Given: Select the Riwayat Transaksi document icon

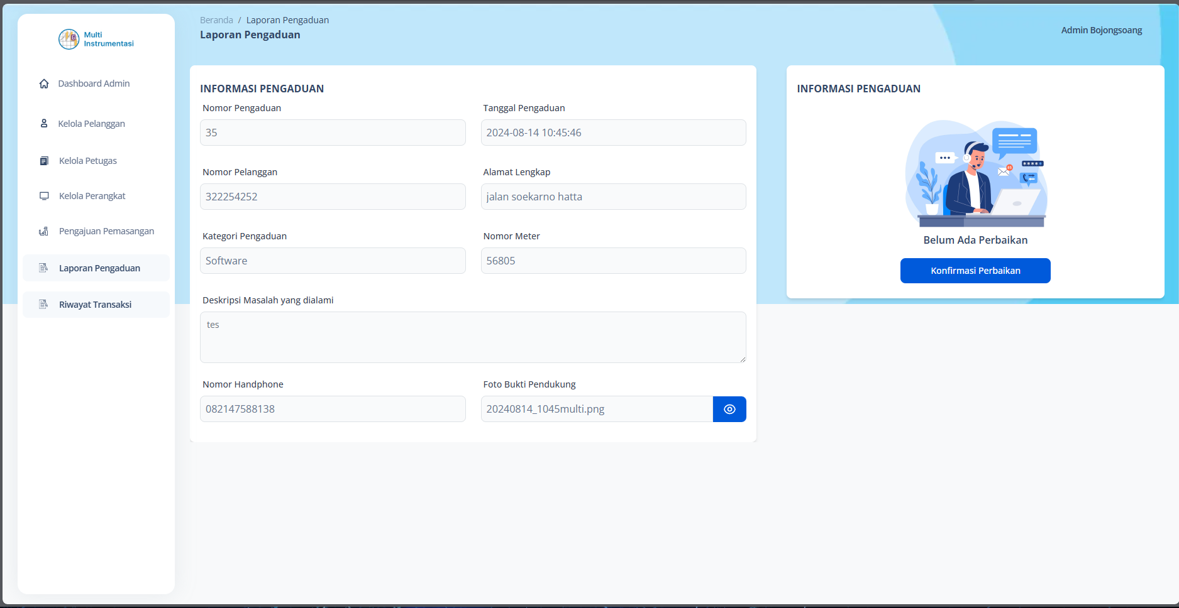Looking at the screenshot, I should tap(43, 304).
